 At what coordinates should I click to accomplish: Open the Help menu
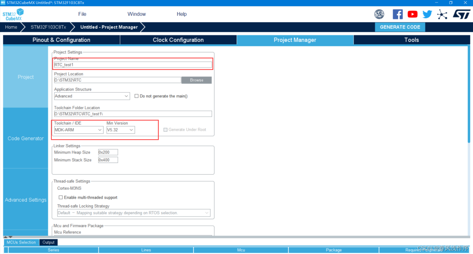[x=182, y=14]
